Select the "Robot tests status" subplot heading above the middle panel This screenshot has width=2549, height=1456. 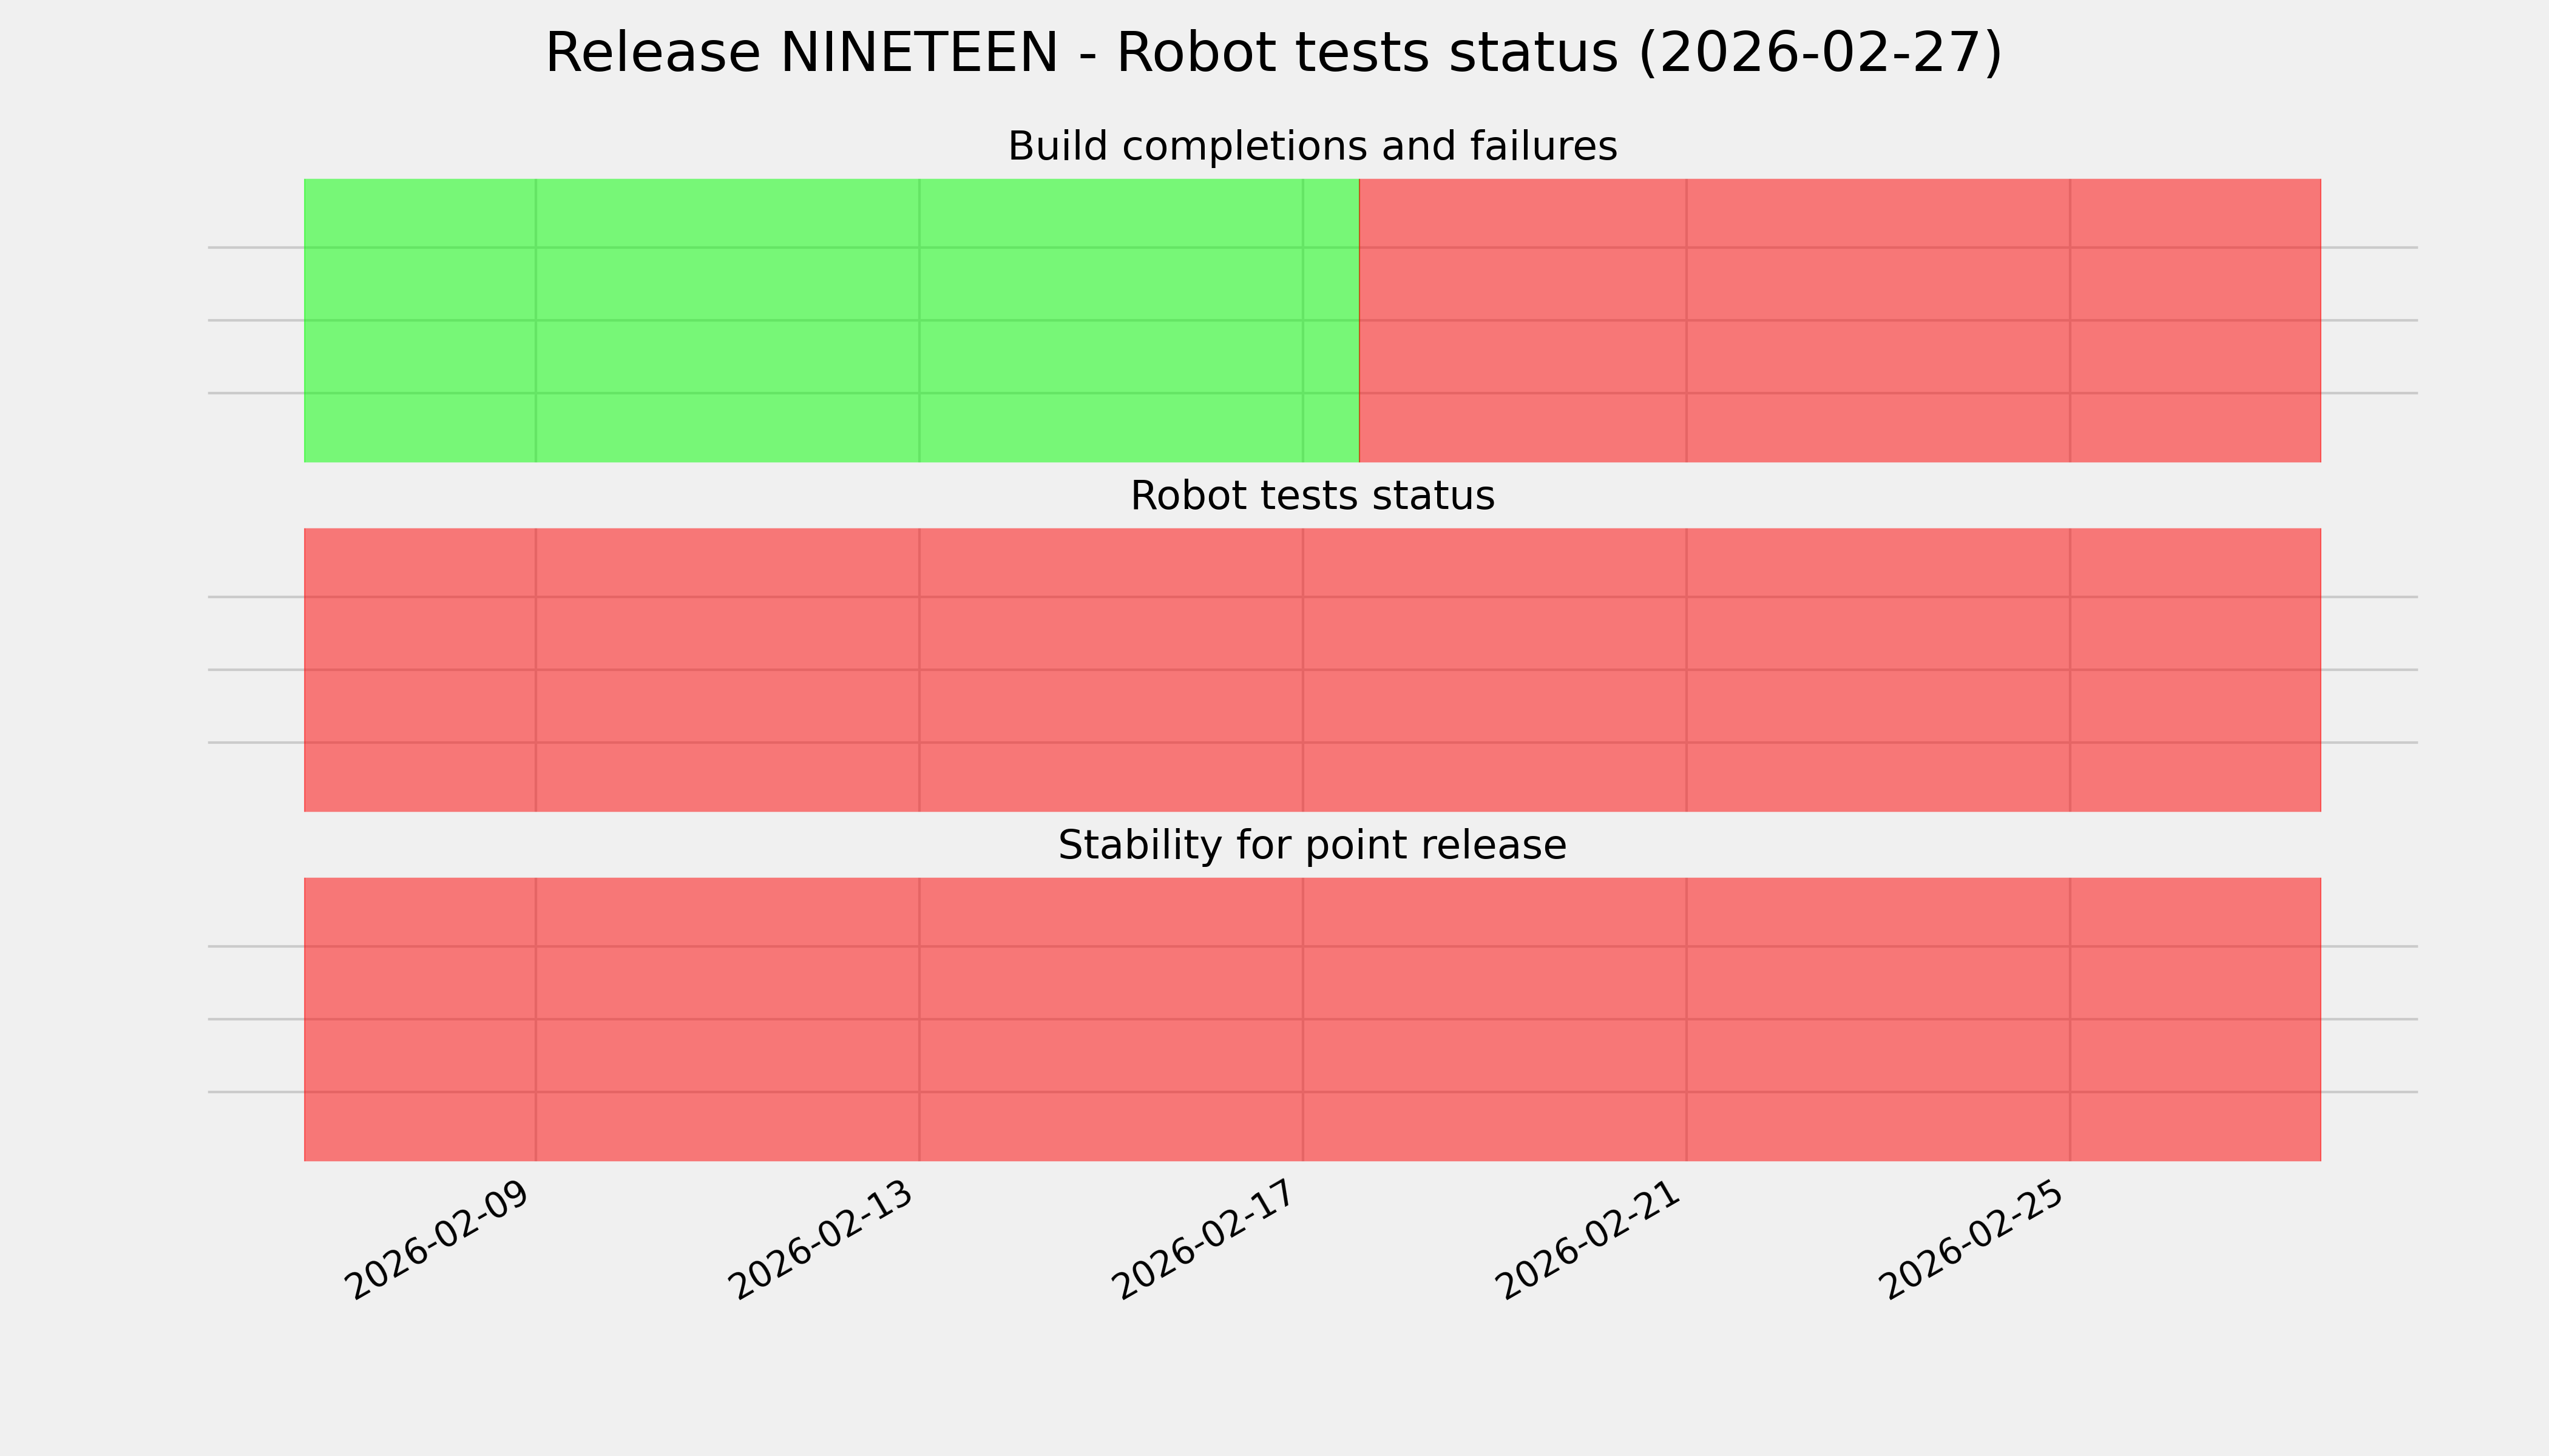(x=1312, y=496)
